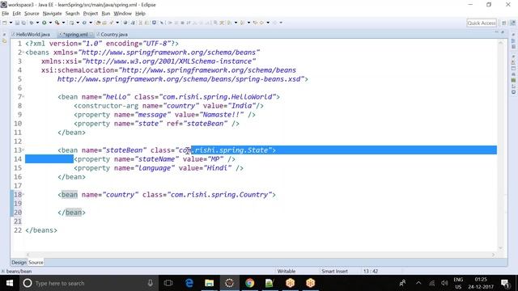Open the Help menu
The height and width of the screenshot is (291, 518).
click(x=140, y=14)
